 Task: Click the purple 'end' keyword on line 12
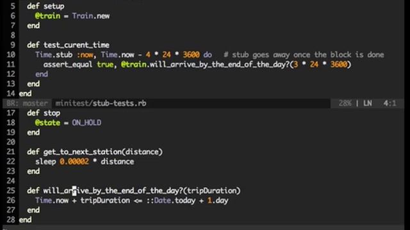[42, 74]
